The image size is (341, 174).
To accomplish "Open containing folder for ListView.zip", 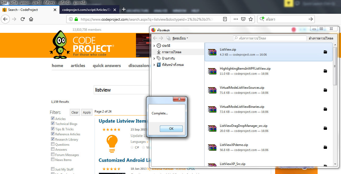I will click(x=325, y=52).
